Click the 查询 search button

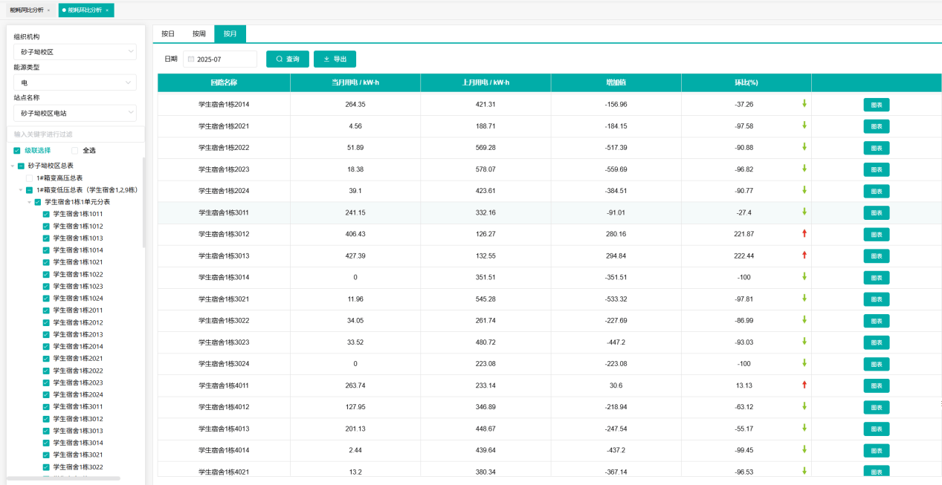(287, 59)
